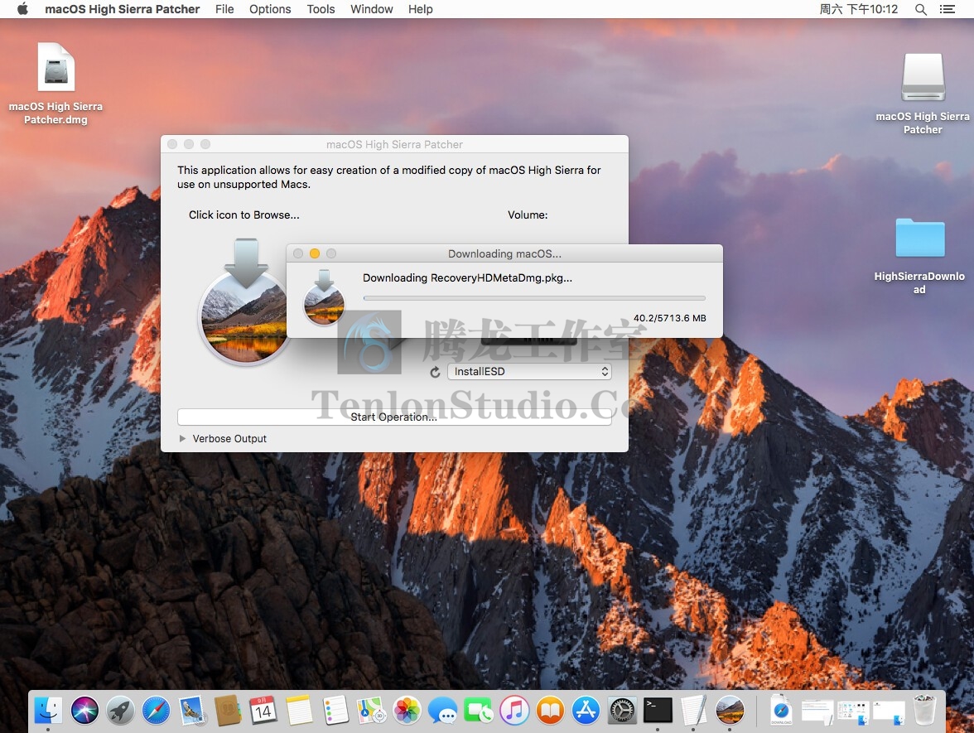Screen dimensions: 974x733
Task: Open Finder from the dock
Action: coord(48,710)
